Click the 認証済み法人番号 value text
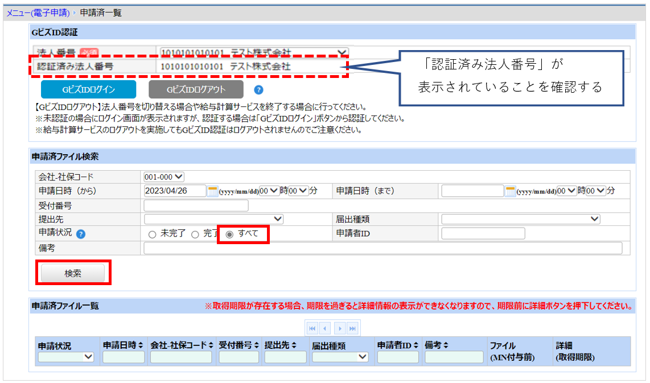The image size is (650, 383). point(225,67)
